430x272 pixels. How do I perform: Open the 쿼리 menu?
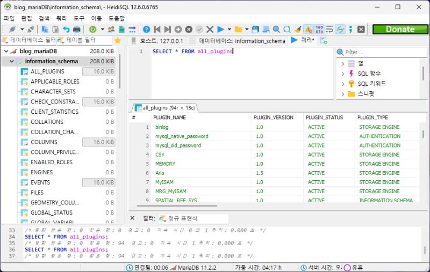tap(61, 18)
